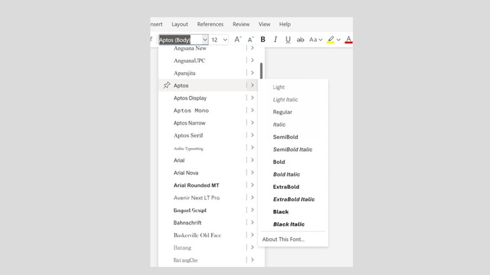Open the References tab

click(210, 24)
